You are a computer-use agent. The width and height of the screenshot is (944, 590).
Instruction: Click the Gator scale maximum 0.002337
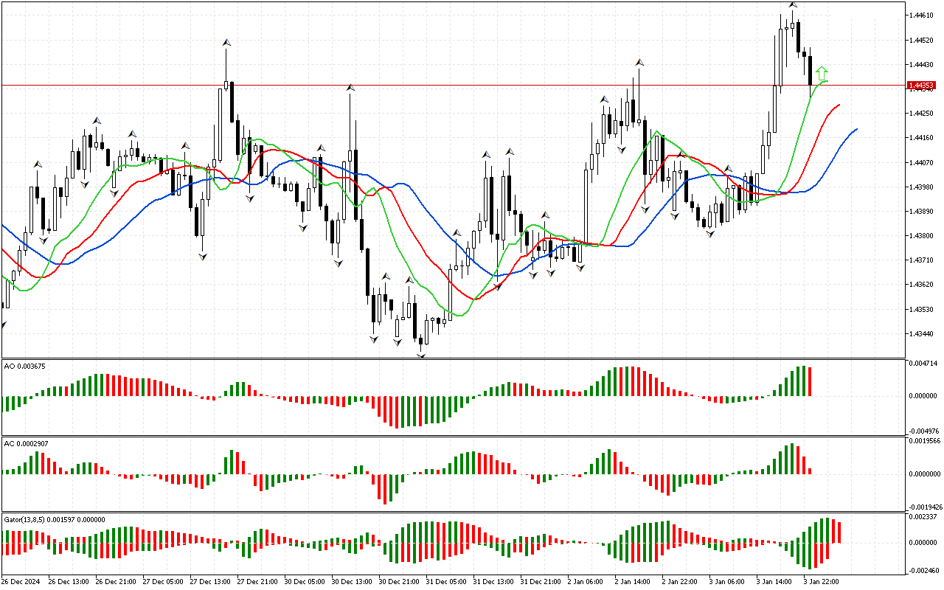pos(922,517)
